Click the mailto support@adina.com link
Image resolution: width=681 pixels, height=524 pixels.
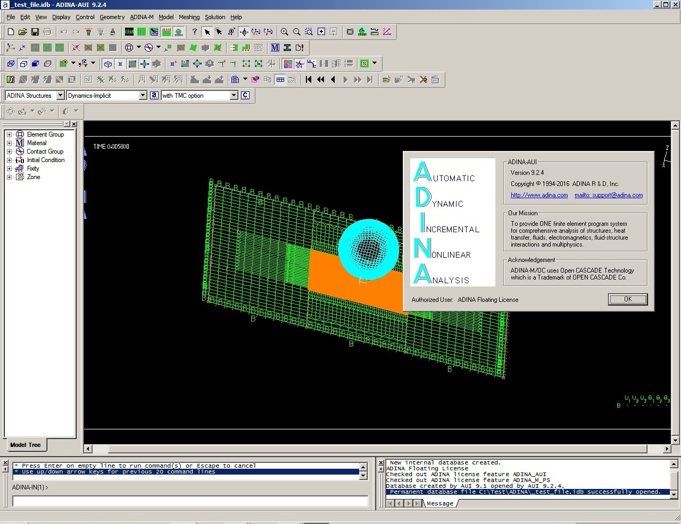pyautogui.click(x=609, y=195)
